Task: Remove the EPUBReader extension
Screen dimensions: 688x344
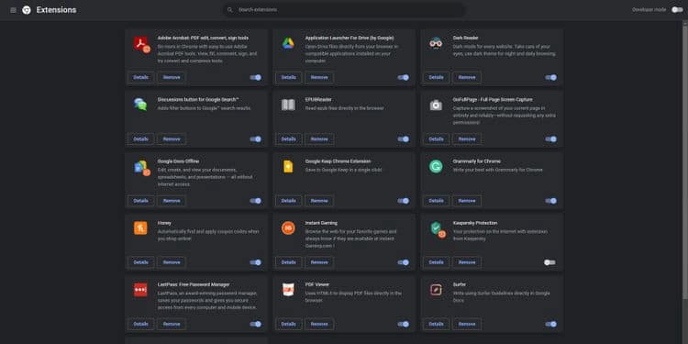Action: (x=319, y=139)
